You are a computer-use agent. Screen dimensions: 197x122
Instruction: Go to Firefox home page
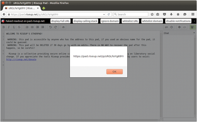pos(178,14)
